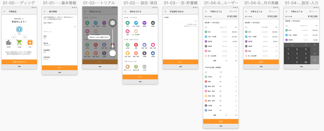Edit 食費 budget field on 01-04 ユーザー screen
The image size is (324, 131).
coord(233,82)
